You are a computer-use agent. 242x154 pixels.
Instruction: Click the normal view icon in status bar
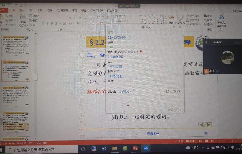[x=200, y=141]
